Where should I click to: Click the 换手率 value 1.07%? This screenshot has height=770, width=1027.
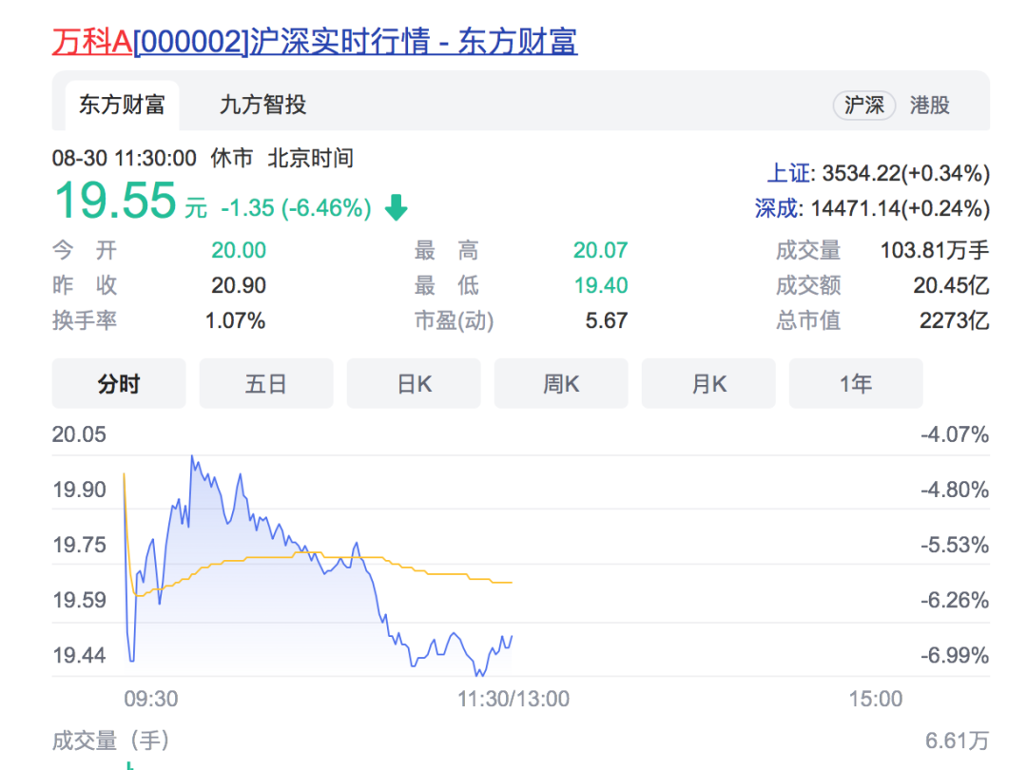[235, 321]
